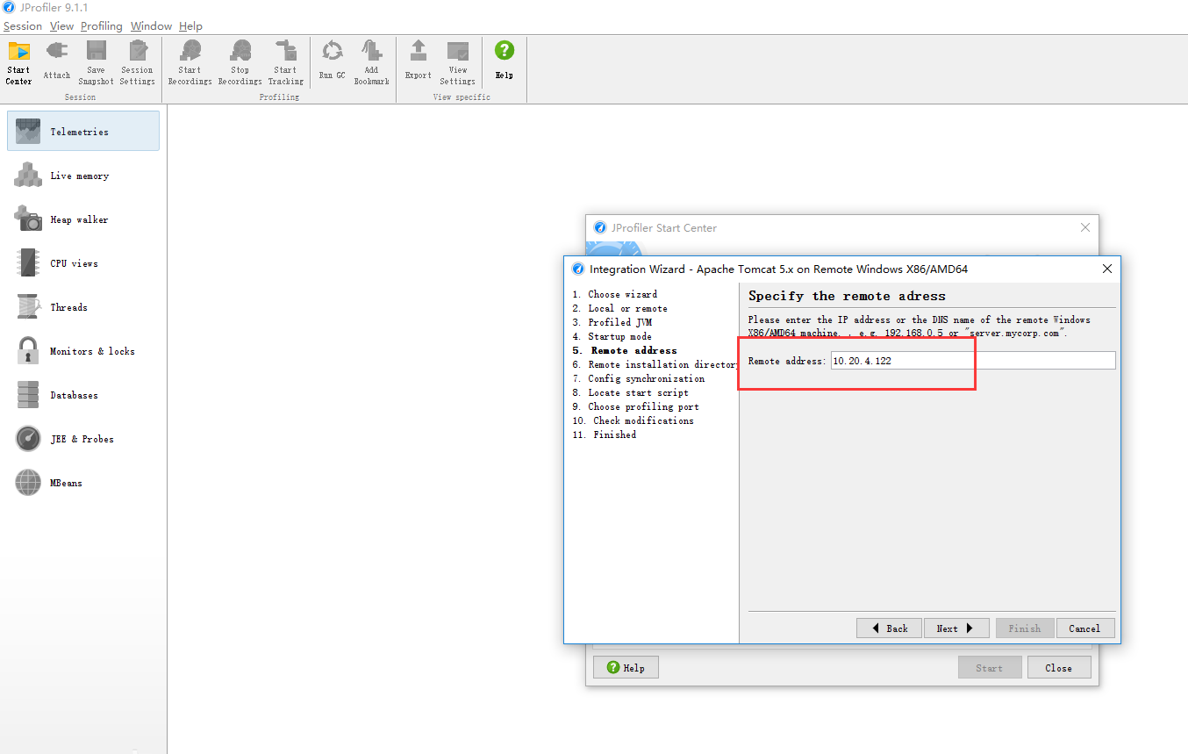1188x754 pixels.
Task: Open View Settings from the toolbar
Action: 458,62
